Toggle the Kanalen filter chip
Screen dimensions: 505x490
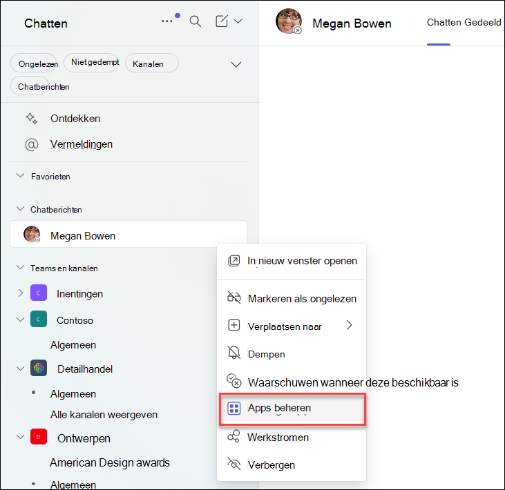point(152,63)
